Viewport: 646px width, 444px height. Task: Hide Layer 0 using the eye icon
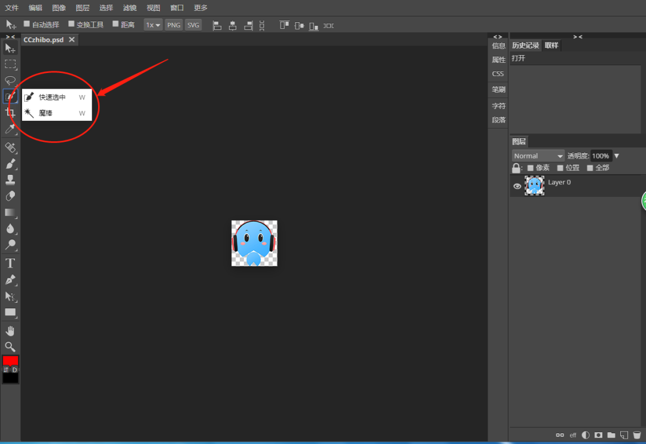pyautogui.click(x=517, y=186)
